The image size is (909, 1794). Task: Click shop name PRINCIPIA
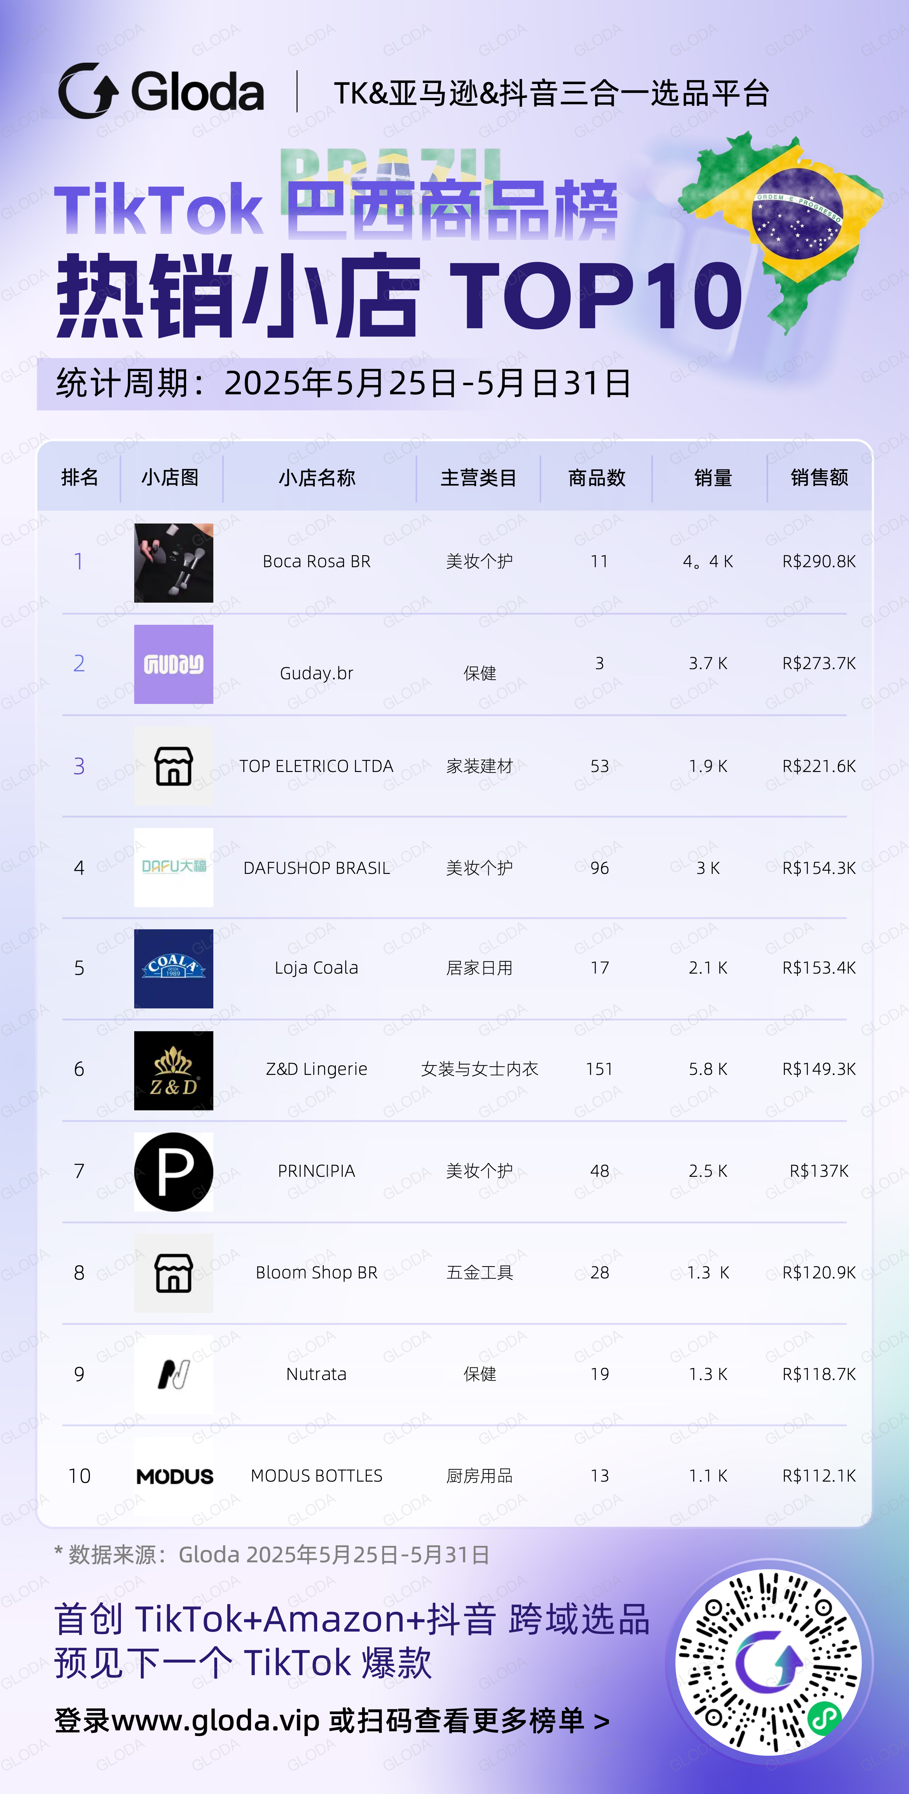pos(316,1171)
